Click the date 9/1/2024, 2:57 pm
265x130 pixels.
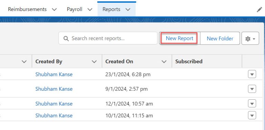pyautogui.click(x=126, y=89)
